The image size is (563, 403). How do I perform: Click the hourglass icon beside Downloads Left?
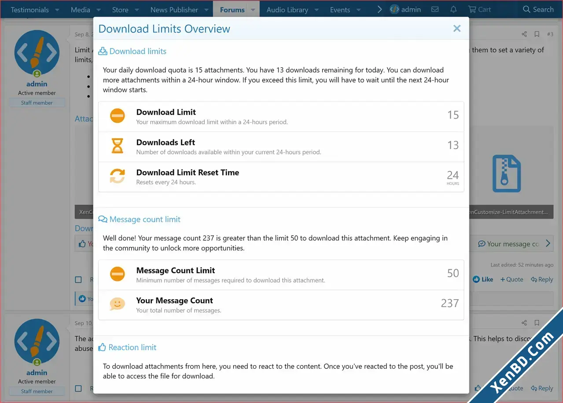pyautogui.click(x=117, y=146)
